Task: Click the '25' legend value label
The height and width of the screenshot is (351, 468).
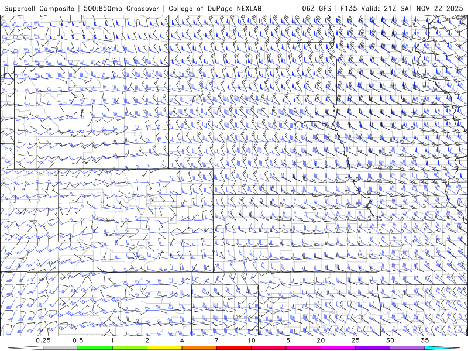Action: (356, 340)
